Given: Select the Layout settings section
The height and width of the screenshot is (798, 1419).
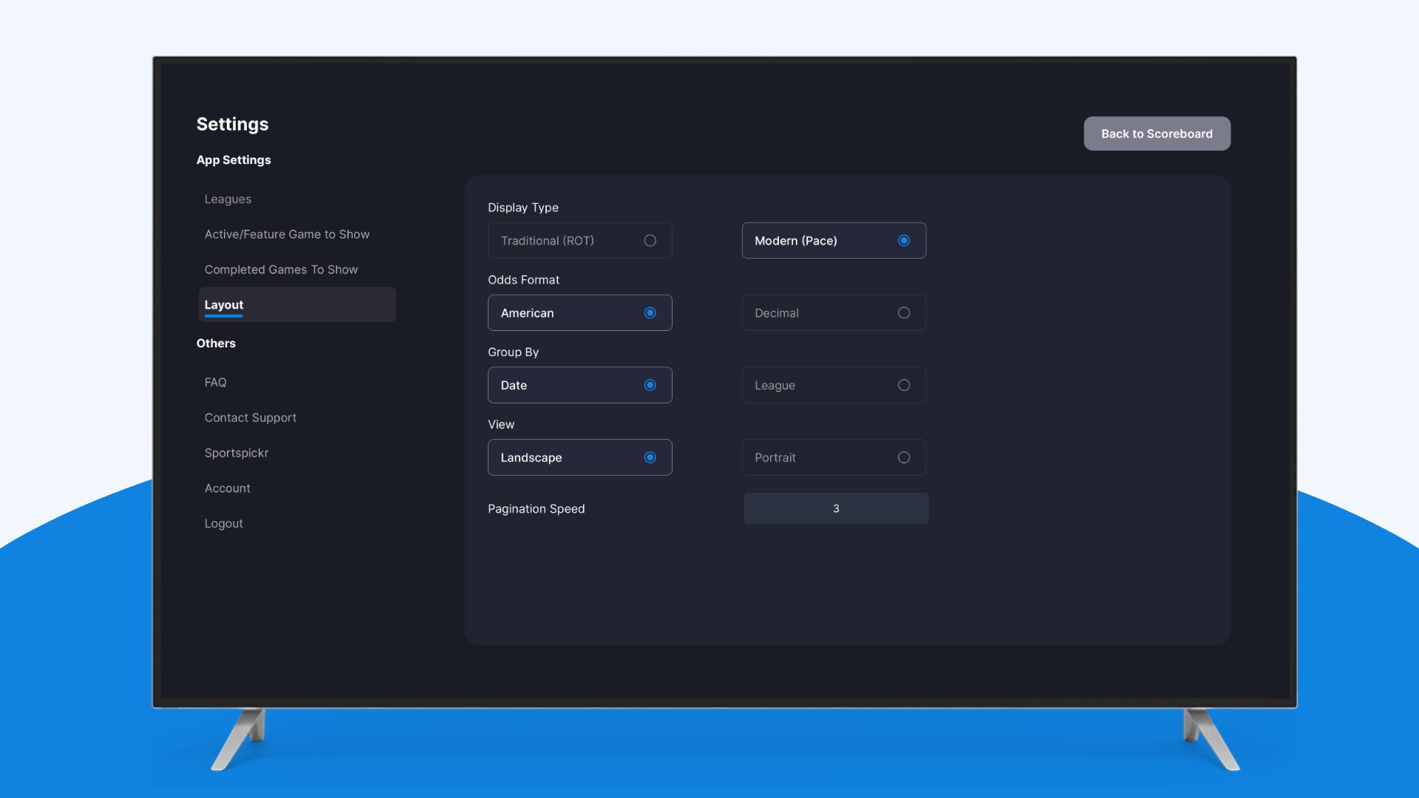Looking at the screenshot, I should coord(297,305).
